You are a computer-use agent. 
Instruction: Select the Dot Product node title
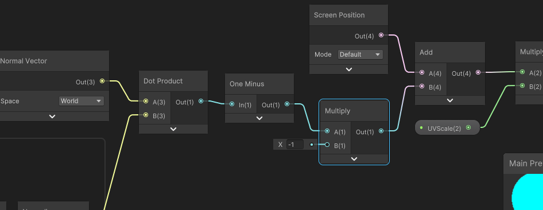click(163, 81)
